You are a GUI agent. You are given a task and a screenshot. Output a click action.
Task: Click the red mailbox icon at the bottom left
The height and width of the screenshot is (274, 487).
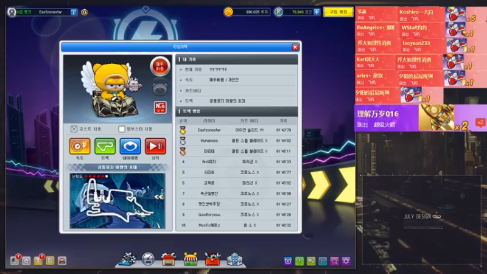(x=62, y=261)
